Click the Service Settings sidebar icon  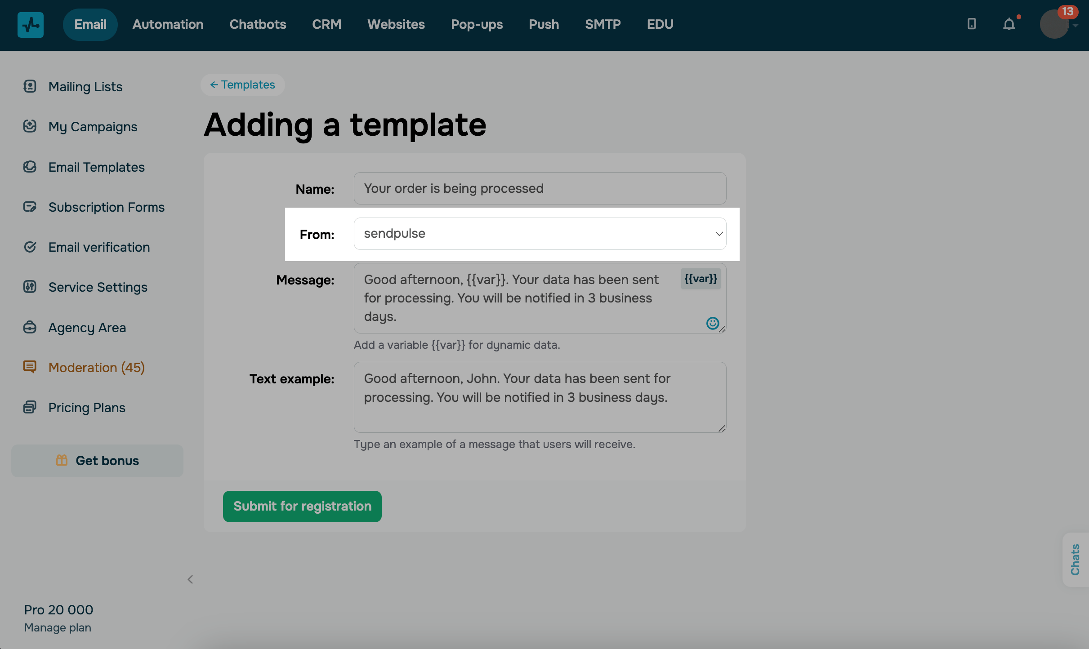pyautogui.click(x=30, y=287)
